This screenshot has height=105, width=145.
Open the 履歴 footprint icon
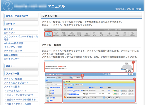tap(94, 34)
